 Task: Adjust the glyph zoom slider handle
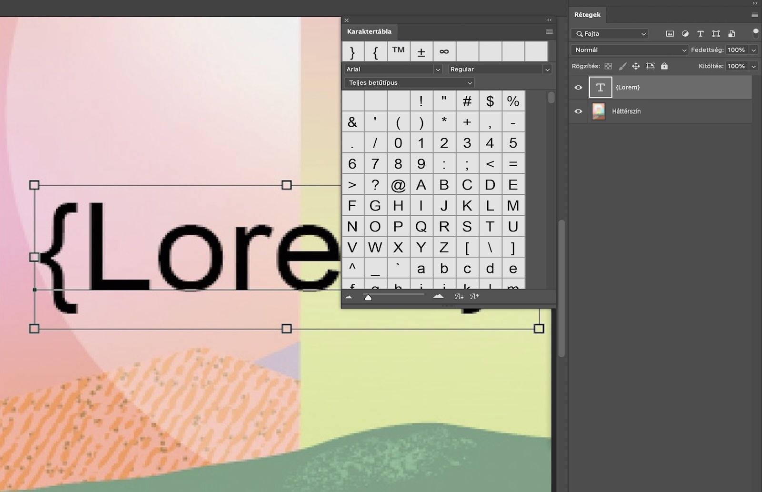pos(368,297)
